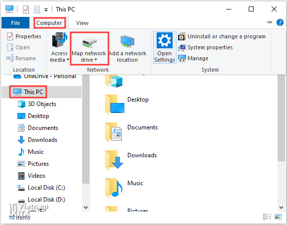Expand the Access media dropdown arrow
The height and width of the screenshot is (225, 287).
68,60
